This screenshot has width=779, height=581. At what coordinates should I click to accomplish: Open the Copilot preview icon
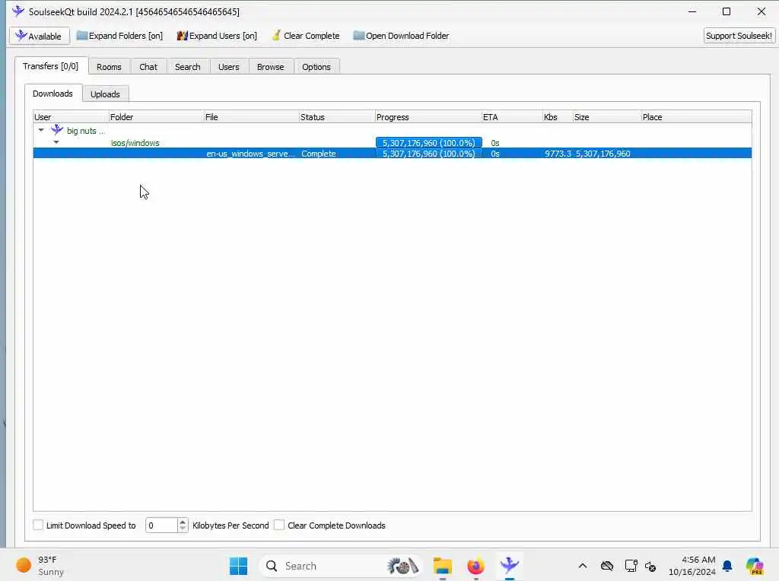pyautogui.click(x=754, y=566)
